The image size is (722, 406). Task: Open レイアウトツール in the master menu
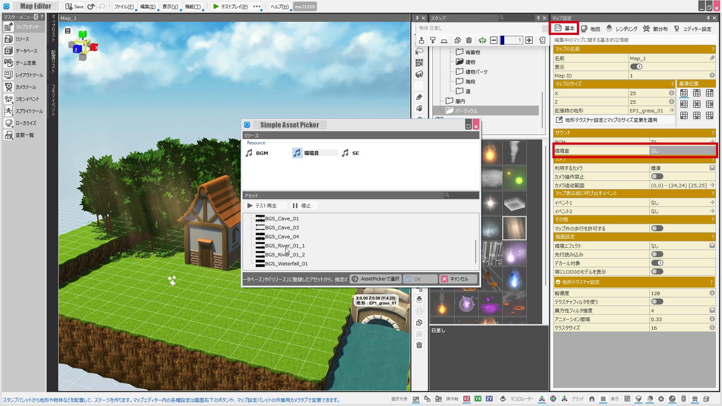pos(24,75)
